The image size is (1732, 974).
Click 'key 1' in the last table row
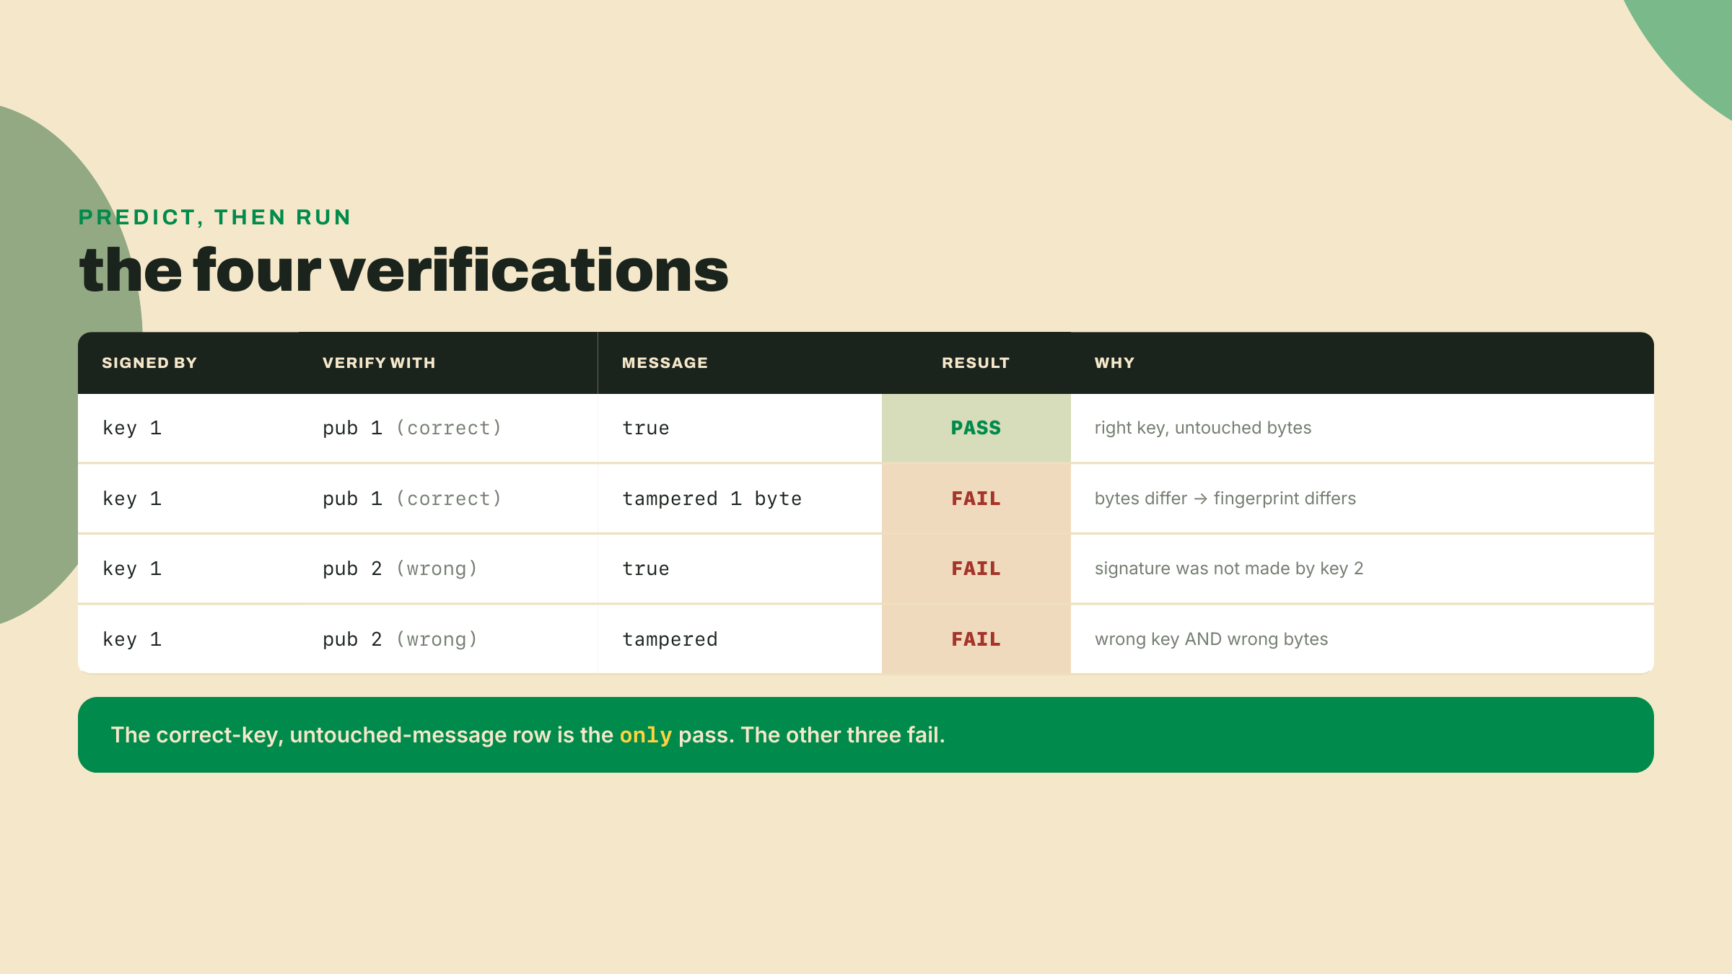(132, 639)
